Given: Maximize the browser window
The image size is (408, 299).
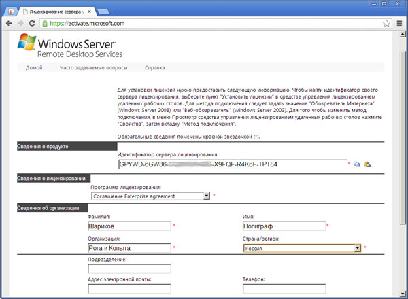Looking at the screenshot, I should click(x=384, y=3).
